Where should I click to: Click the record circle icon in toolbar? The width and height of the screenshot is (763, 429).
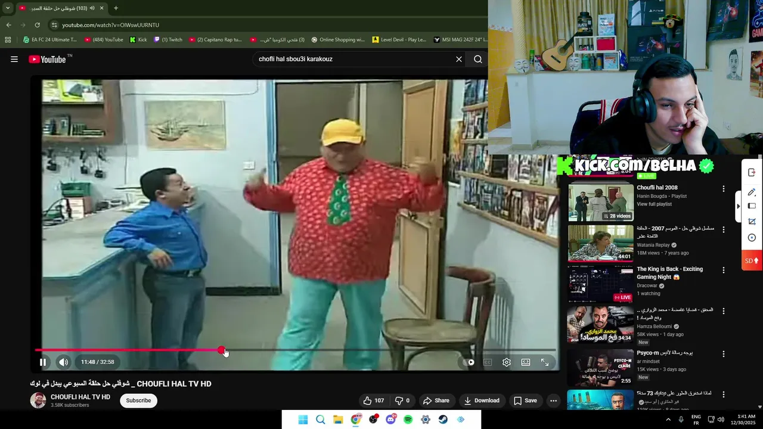tap(752, 238)
